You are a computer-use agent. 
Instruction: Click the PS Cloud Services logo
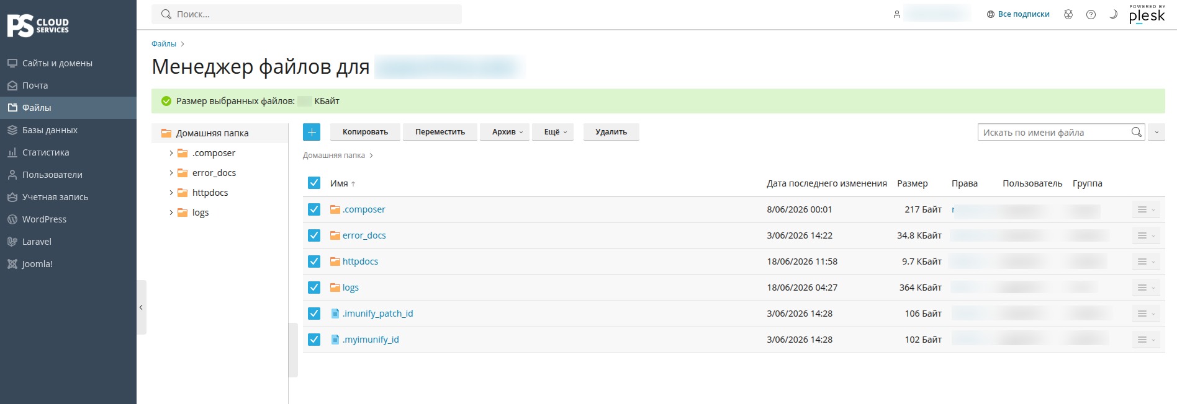click(38, 25)
